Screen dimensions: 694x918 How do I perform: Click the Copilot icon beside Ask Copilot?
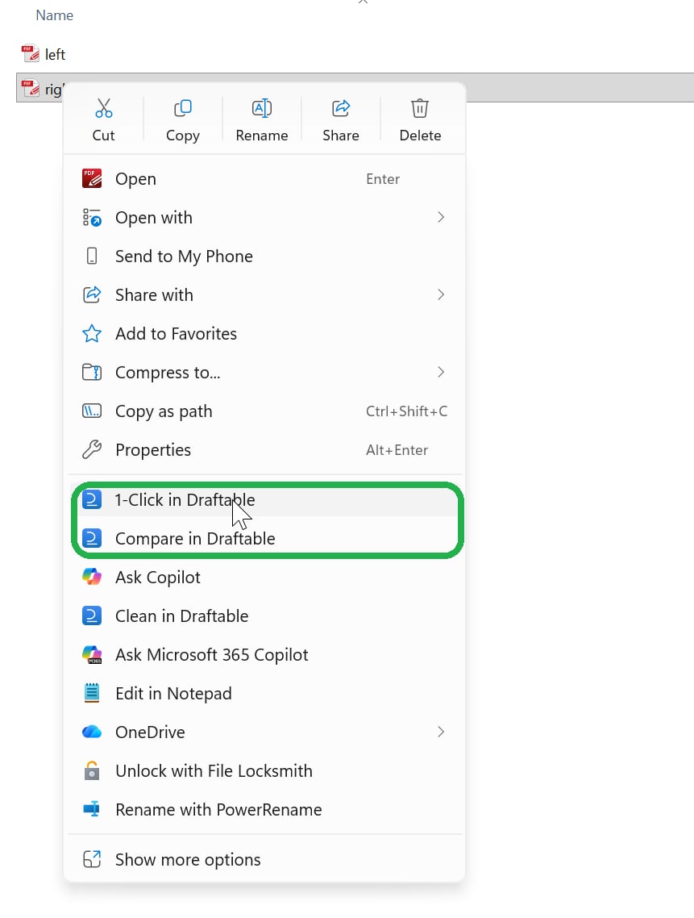pos(92,577)
